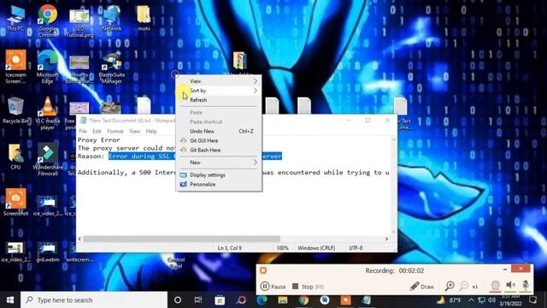Click the Windows Start button
The width and height of the screenshot is (547, 308).
coord(10,300)
